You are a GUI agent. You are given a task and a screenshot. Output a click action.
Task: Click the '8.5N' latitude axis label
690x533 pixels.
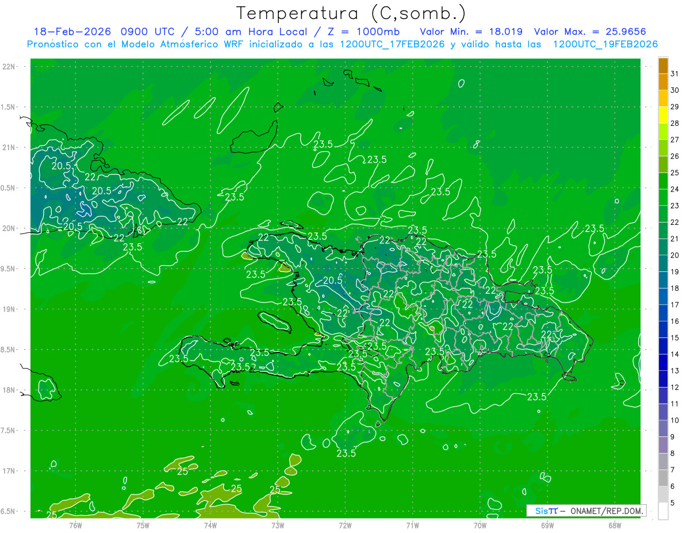click(8, 350)
